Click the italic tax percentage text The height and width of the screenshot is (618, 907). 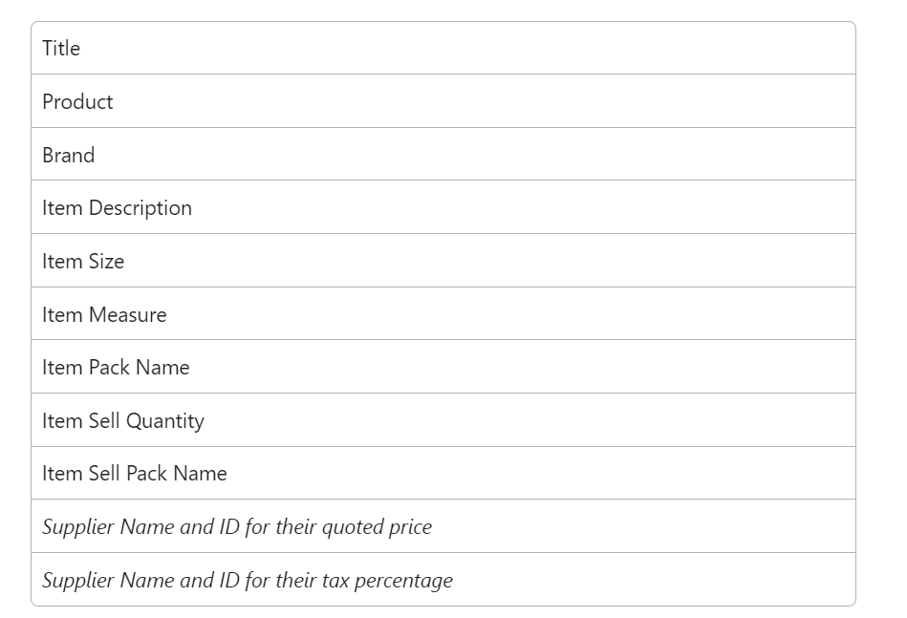pos(248,581)
